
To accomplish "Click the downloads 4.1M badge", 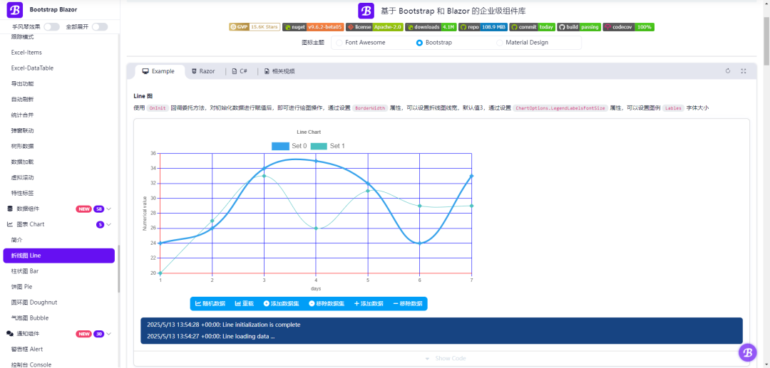I will 431,27.
